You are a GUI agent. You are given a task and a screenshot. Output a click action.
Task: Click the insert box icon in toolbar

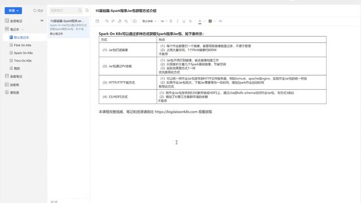click(x=135, y=21)
